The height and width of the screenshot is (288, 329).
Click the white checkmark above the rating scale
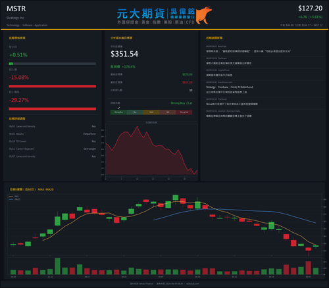tap(118, 108)
